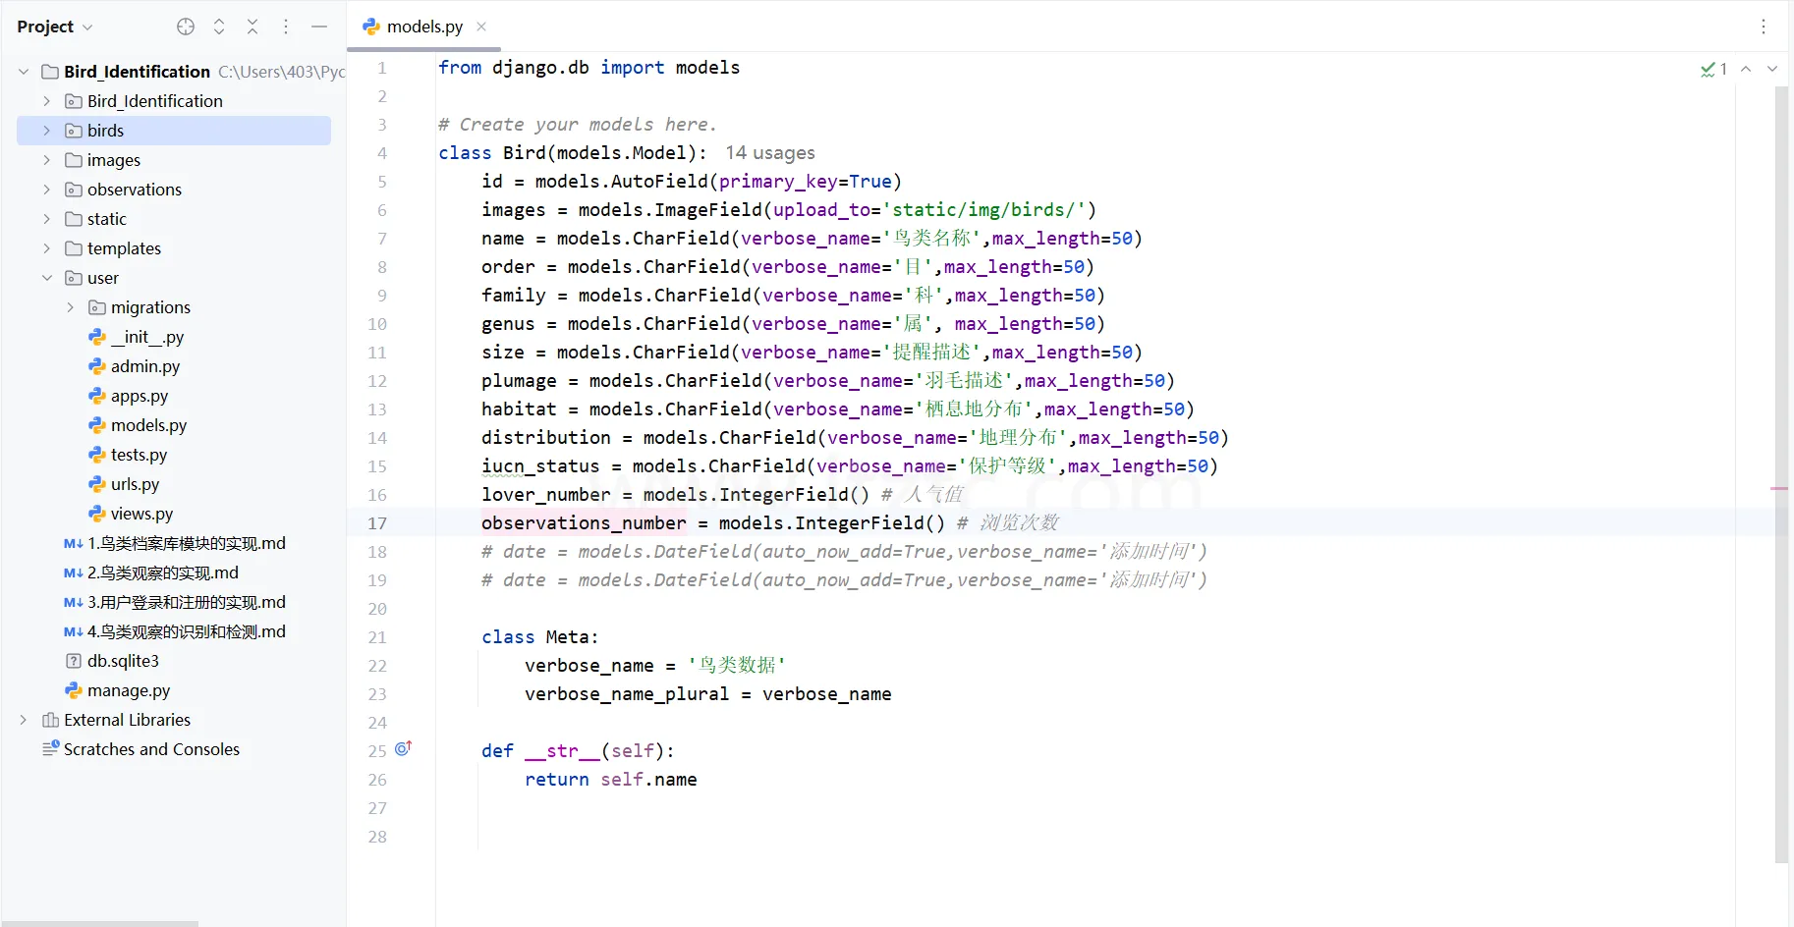Click the 14 usages hint

tap(770, 153)
